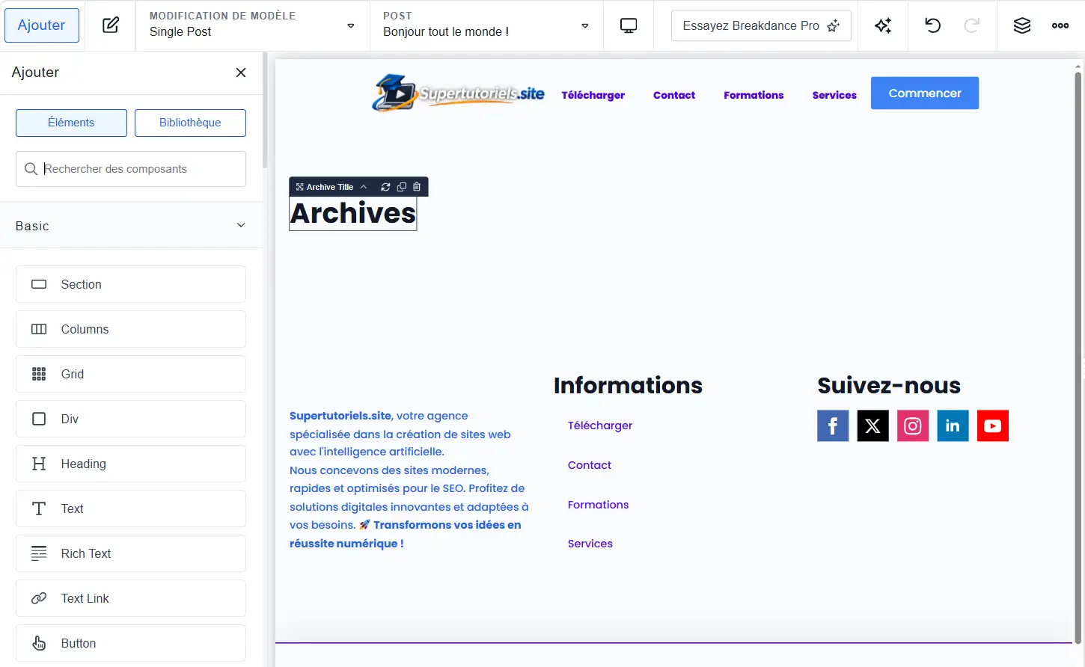Follow the footer Télécharger link
The image size is (1085, 667).
[x=600, y=425]
